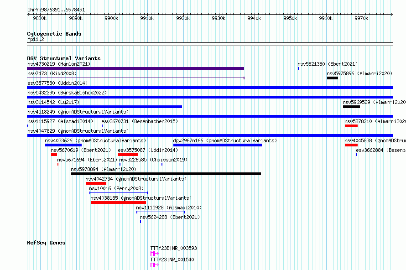Viewport: 406px width, 270px height.
Task: Open nsv5671694 (Ebert2021) label
Action: click(87, 160)
